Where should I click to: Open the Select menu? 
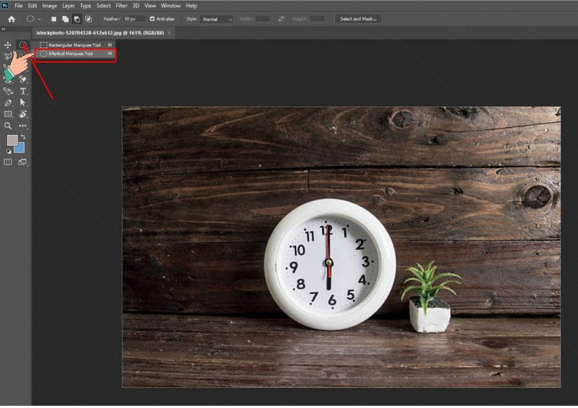pos(103,6)
